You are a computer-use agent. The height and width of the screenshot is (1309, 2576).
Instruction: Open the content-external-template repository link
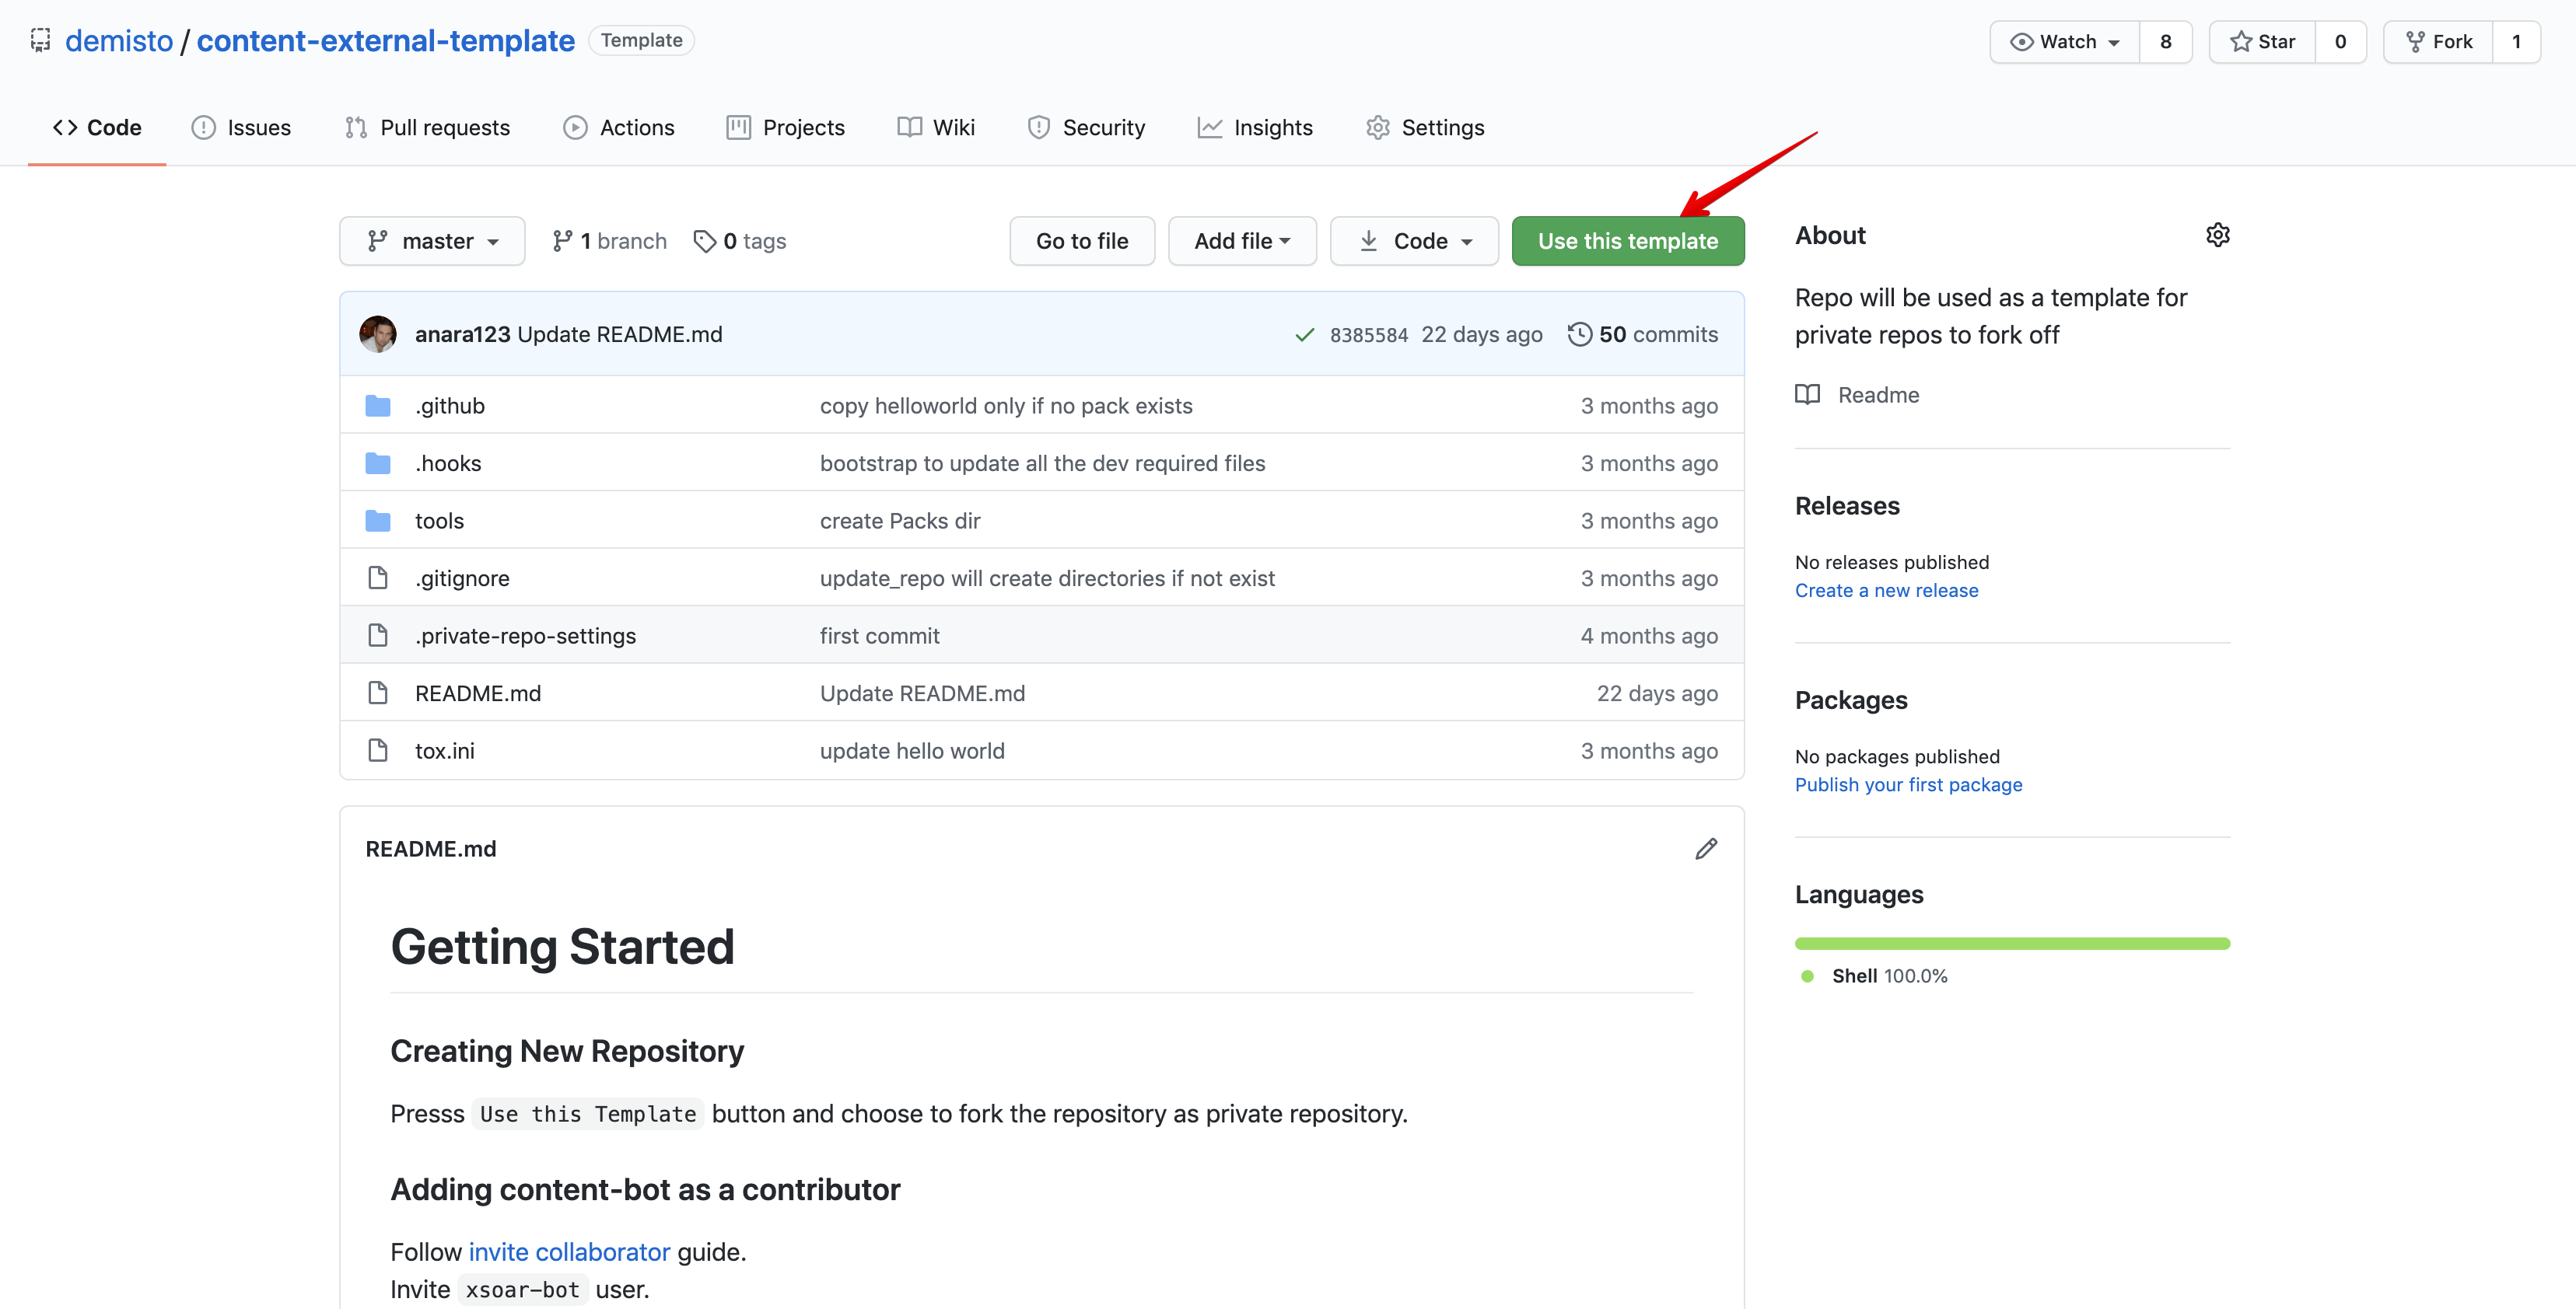[x=385, y=41]
